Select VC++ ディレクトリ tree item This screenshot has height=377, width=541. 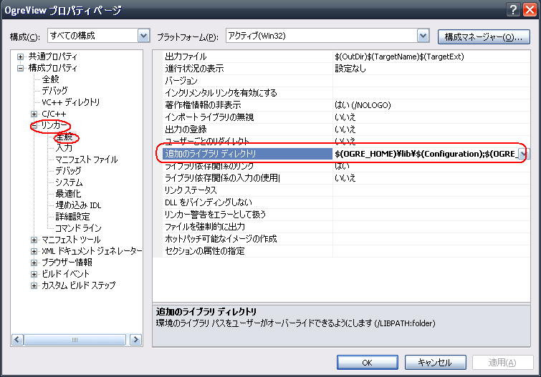(x=71, y=102)
